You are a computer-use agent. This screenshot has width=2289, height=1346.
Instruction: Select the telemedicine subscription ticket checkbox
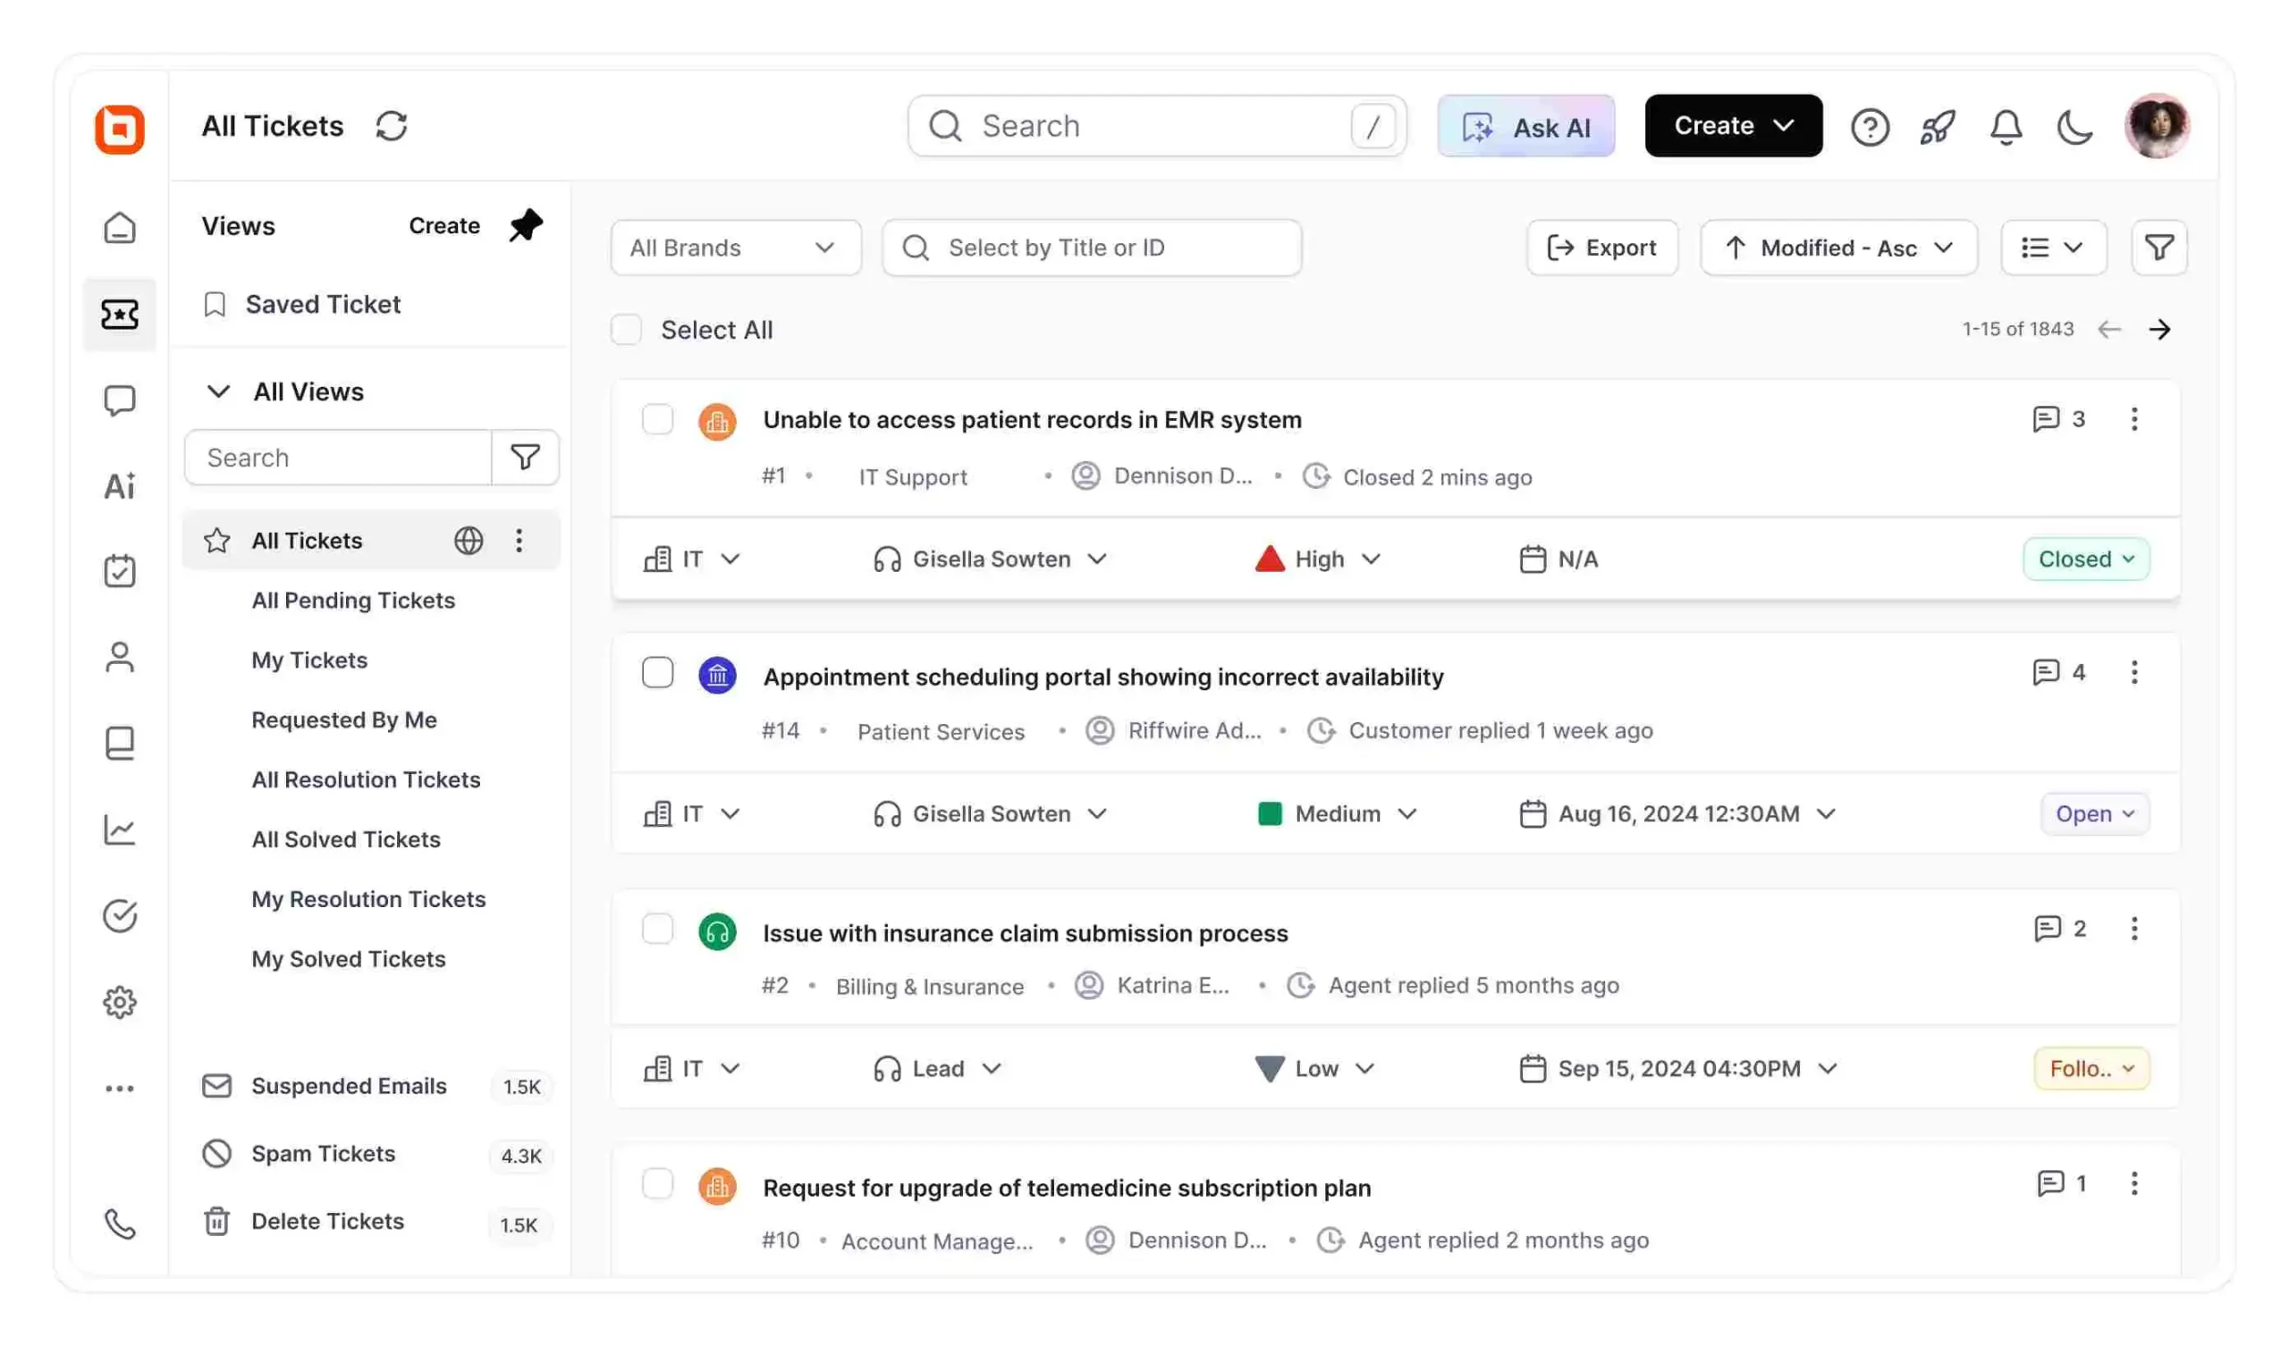(x=657, y=1184)
